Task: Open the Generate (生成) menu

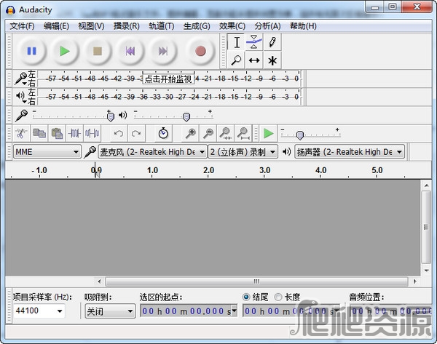Action: tap(197, 26)
